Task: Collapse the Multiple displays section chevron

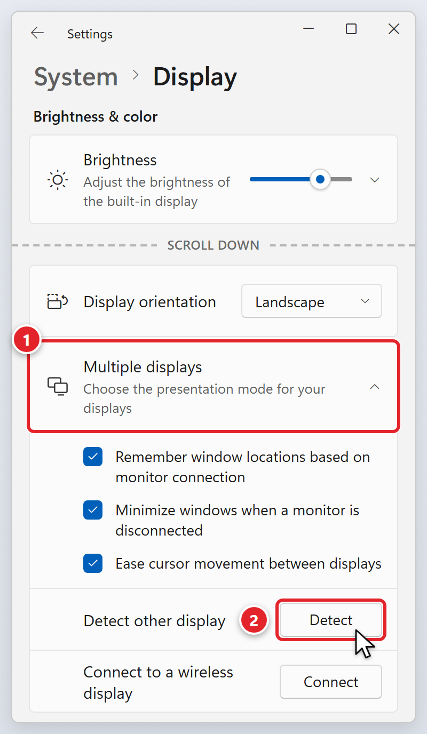Action: pyautogui.click(x=375, y=386)
